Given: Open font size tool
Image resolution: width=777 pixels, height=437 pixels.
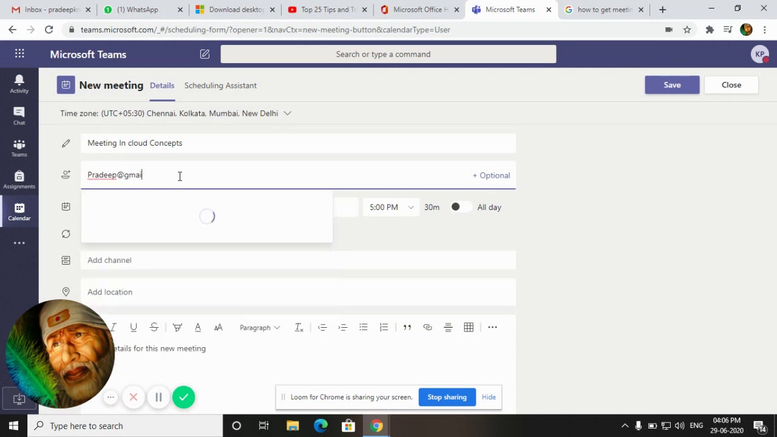Looking at the screenshot, I should point(219,327).
